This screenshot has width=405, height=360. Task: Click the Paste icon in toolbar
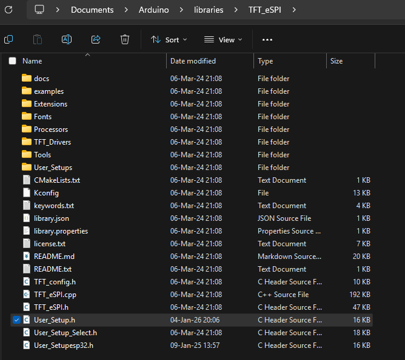point(38,39)
